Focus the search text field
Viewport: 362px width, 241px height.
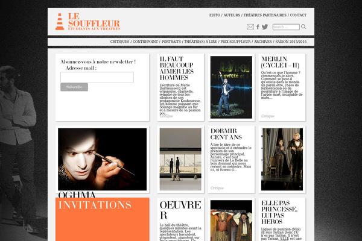pyautogui.click(x=286, y=27)
